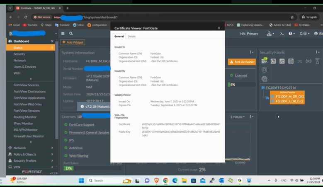Viewport: 323px width, 187px height.
Task: Open the notifications bell
Action: 304,34
